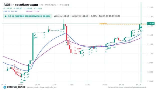Click the 111.20 price axis label

[x=150, y=44]
